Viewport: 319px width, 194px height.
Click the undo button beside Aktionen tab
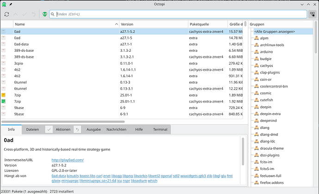[77, 129]
